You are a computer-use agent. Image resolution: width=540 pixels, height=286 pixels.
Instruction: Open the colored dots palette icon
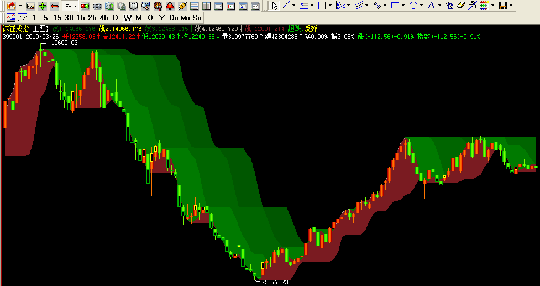point(484,6)
